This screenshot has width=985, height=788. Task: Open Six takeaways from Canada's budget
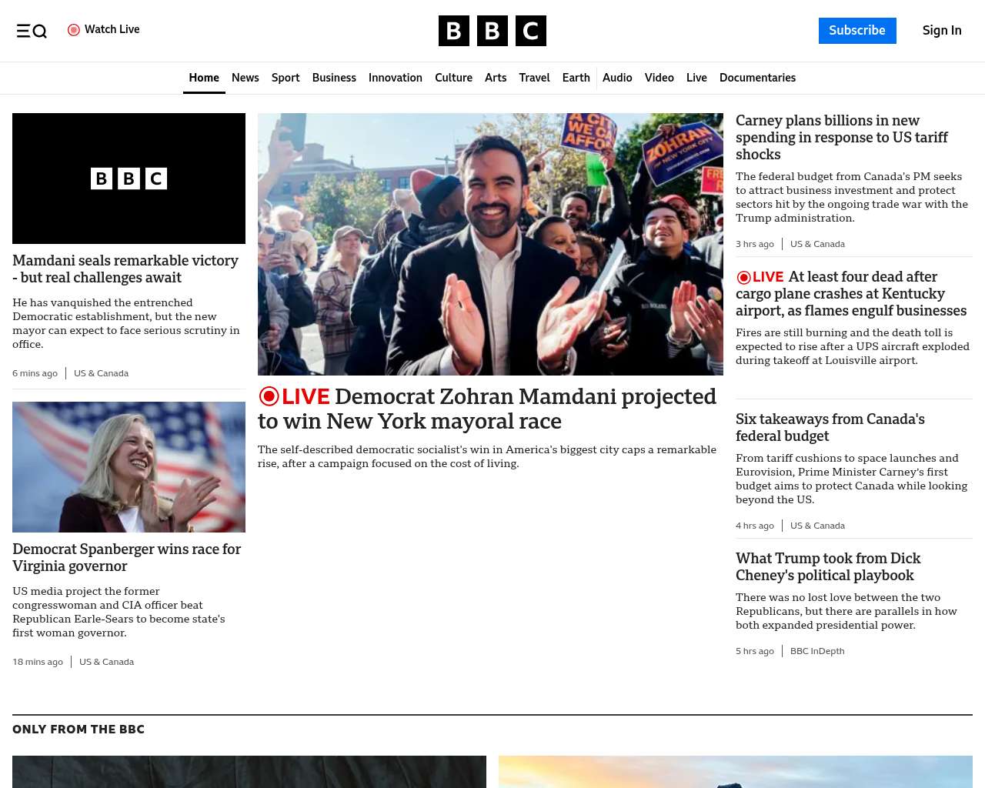pos(830,427)
